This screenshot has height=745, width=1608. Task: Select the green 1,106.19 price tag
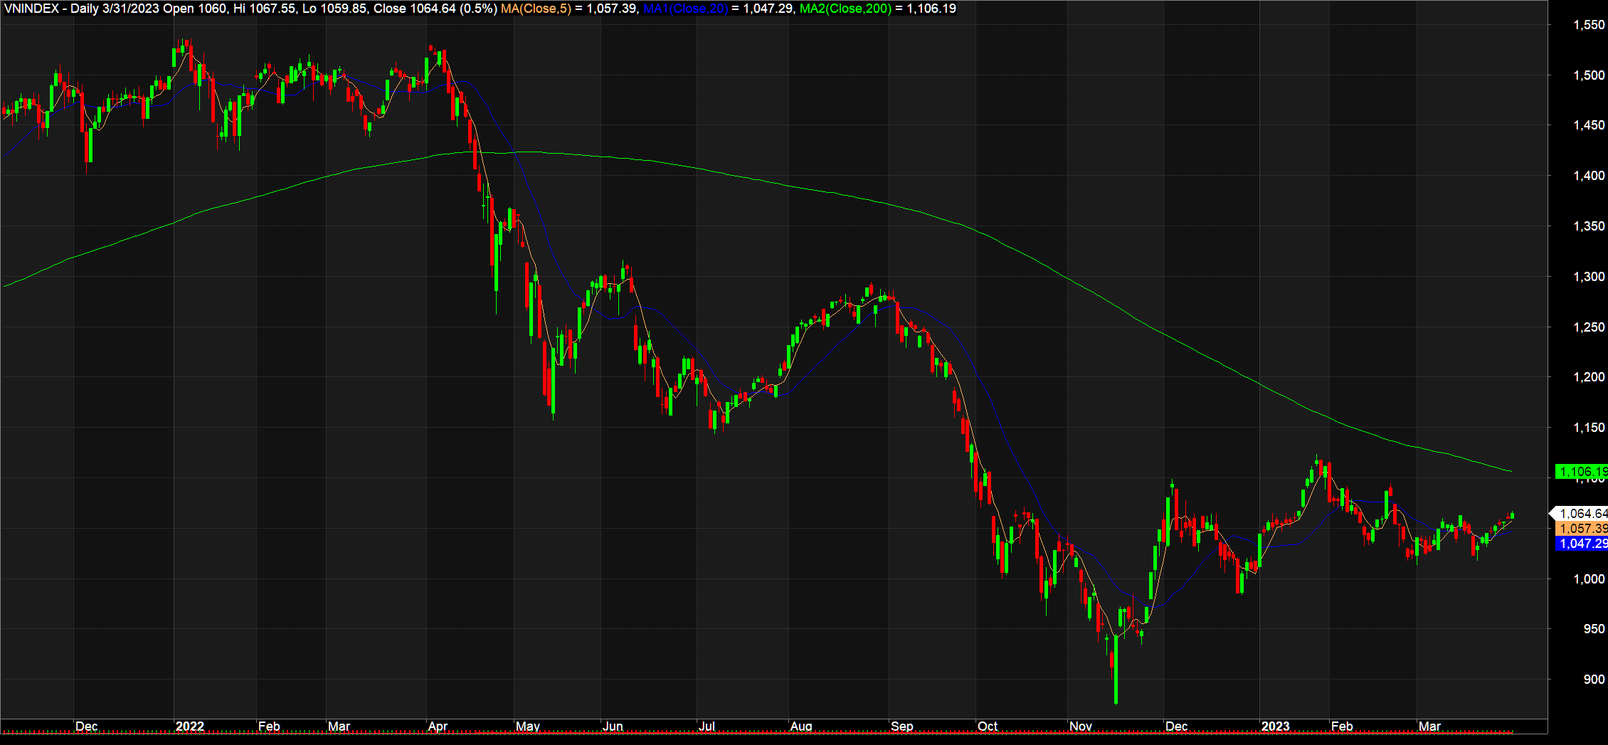[1581, 472]
